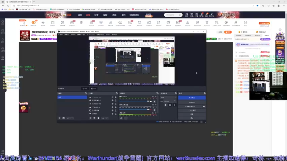Image resolution: width=287 pixels, height=161 pixels.
Task: Click the blue stop streaming button
Action: click(192, 98)
